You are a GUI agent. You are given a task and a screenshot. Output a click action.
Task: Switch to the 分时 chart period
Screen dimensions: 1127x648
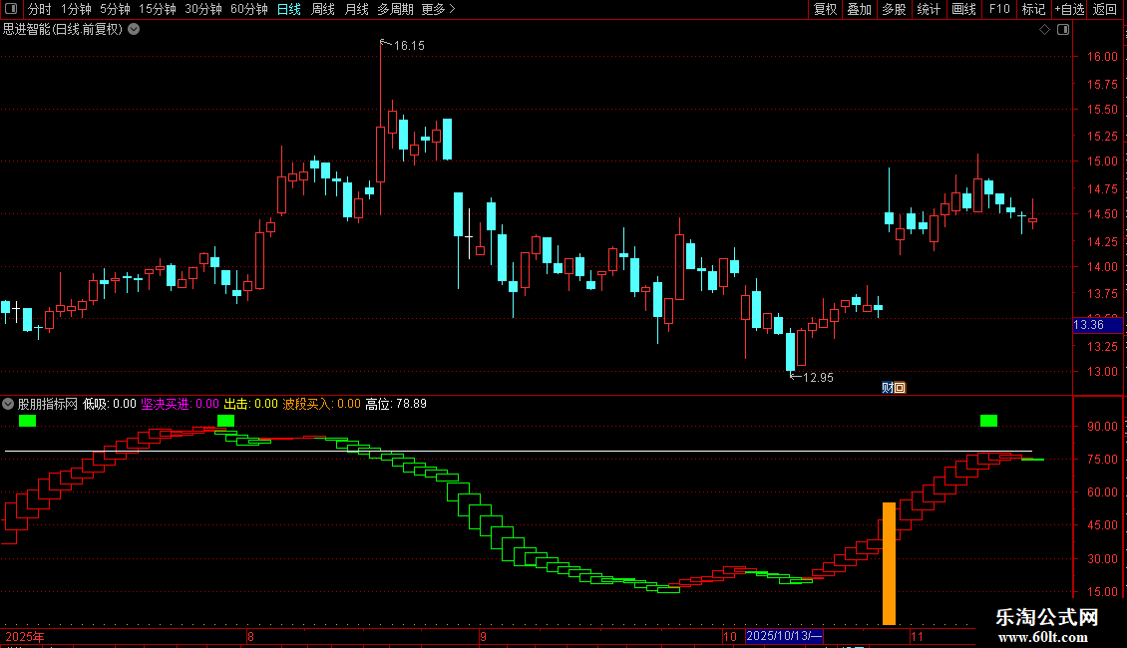(40, 9)
